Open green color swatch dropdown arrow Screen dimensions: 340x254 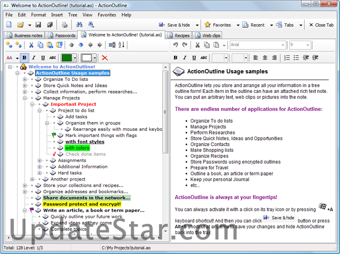(75, 58)
